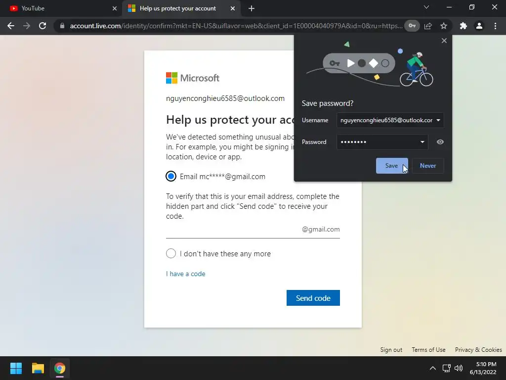The height and width of the screenshot is (380, 506).
Task: View site info via the lock icon
Action: coord(62,26)
